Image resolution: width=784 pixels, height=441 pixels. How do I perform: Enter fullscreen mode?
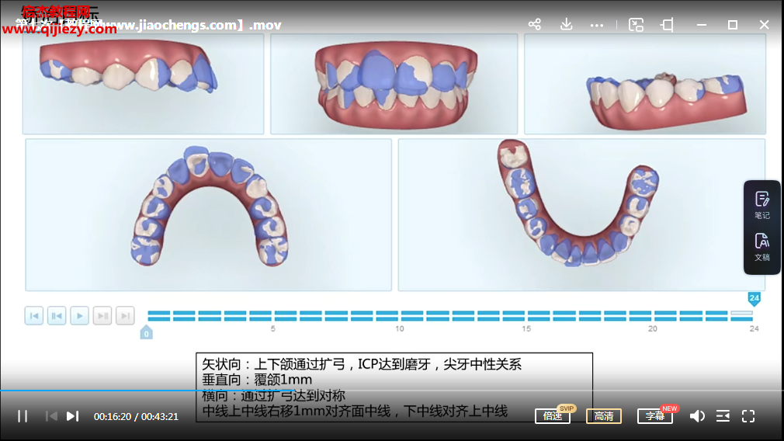pyautogui.click(x=748, y=416)
